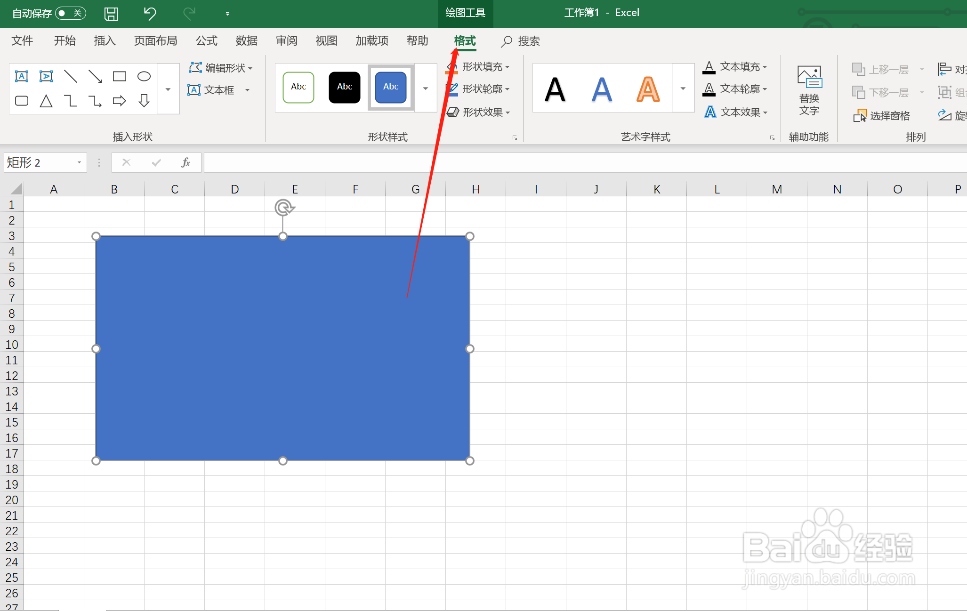The height and width of the screenshot is (611, 967).
Task: Click the insert function fx icon
Action: click(x=185, y=162)
